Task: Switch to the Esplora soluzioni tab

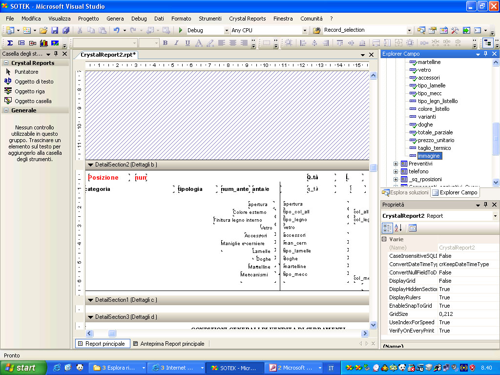Action: 406,192
